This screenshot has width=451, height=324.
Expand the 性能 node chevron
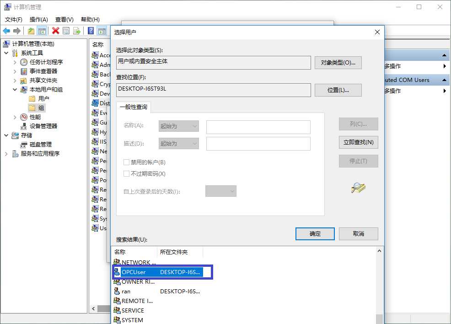[15, 117]
